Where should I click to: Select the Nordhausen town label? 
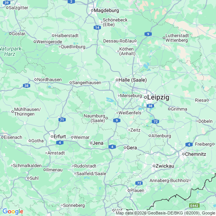49,80
